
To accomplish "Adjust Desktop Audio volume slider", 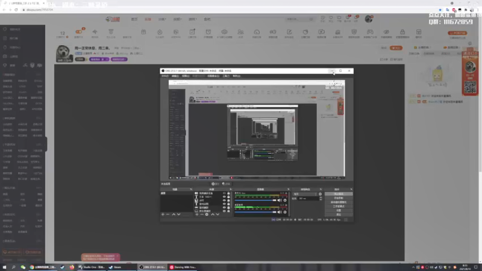I will [x=255, y=212].
